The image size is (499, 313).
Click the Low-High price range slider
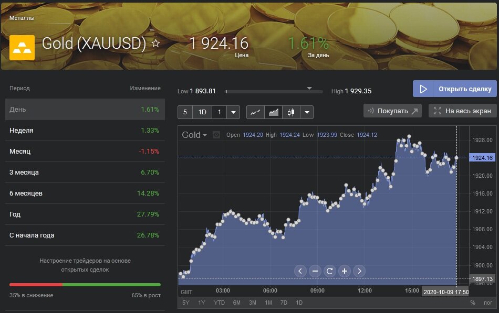pyautogui.click(x=274, y=92)
